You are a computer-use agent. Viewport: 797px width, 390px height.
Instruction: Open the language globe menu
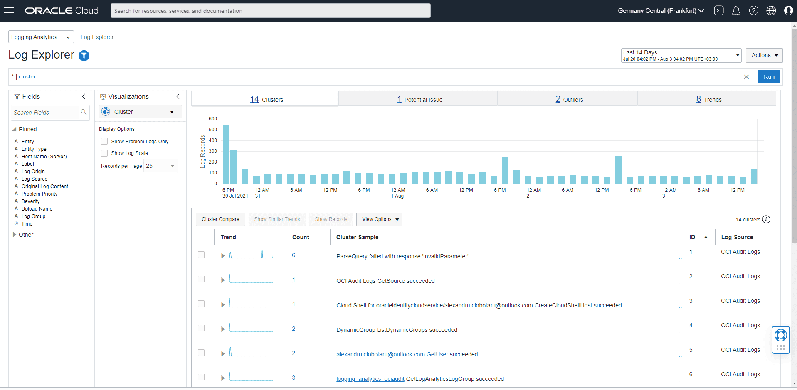771,11
